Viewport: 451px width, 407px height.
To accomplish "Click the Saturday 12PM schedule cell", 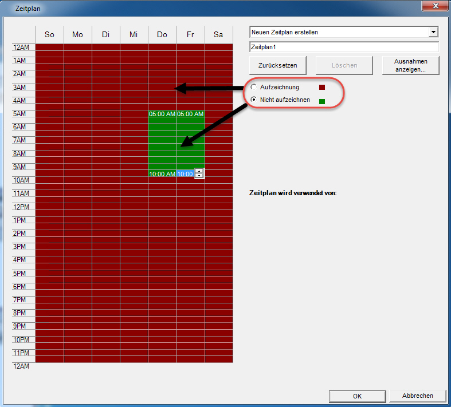I will [219, 207].
